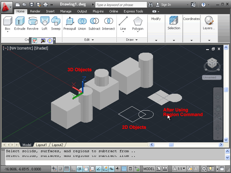Click the [Shaded] visual style label
The image size is (231, 173).
click(x=41, y=48)
